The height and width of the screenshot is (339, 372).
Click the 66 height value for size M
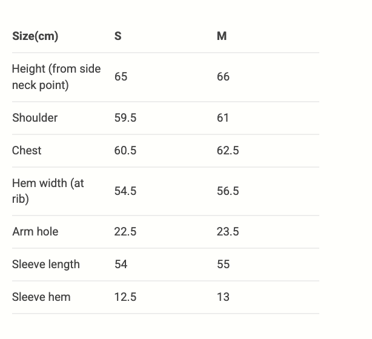(x=223, y=77)
